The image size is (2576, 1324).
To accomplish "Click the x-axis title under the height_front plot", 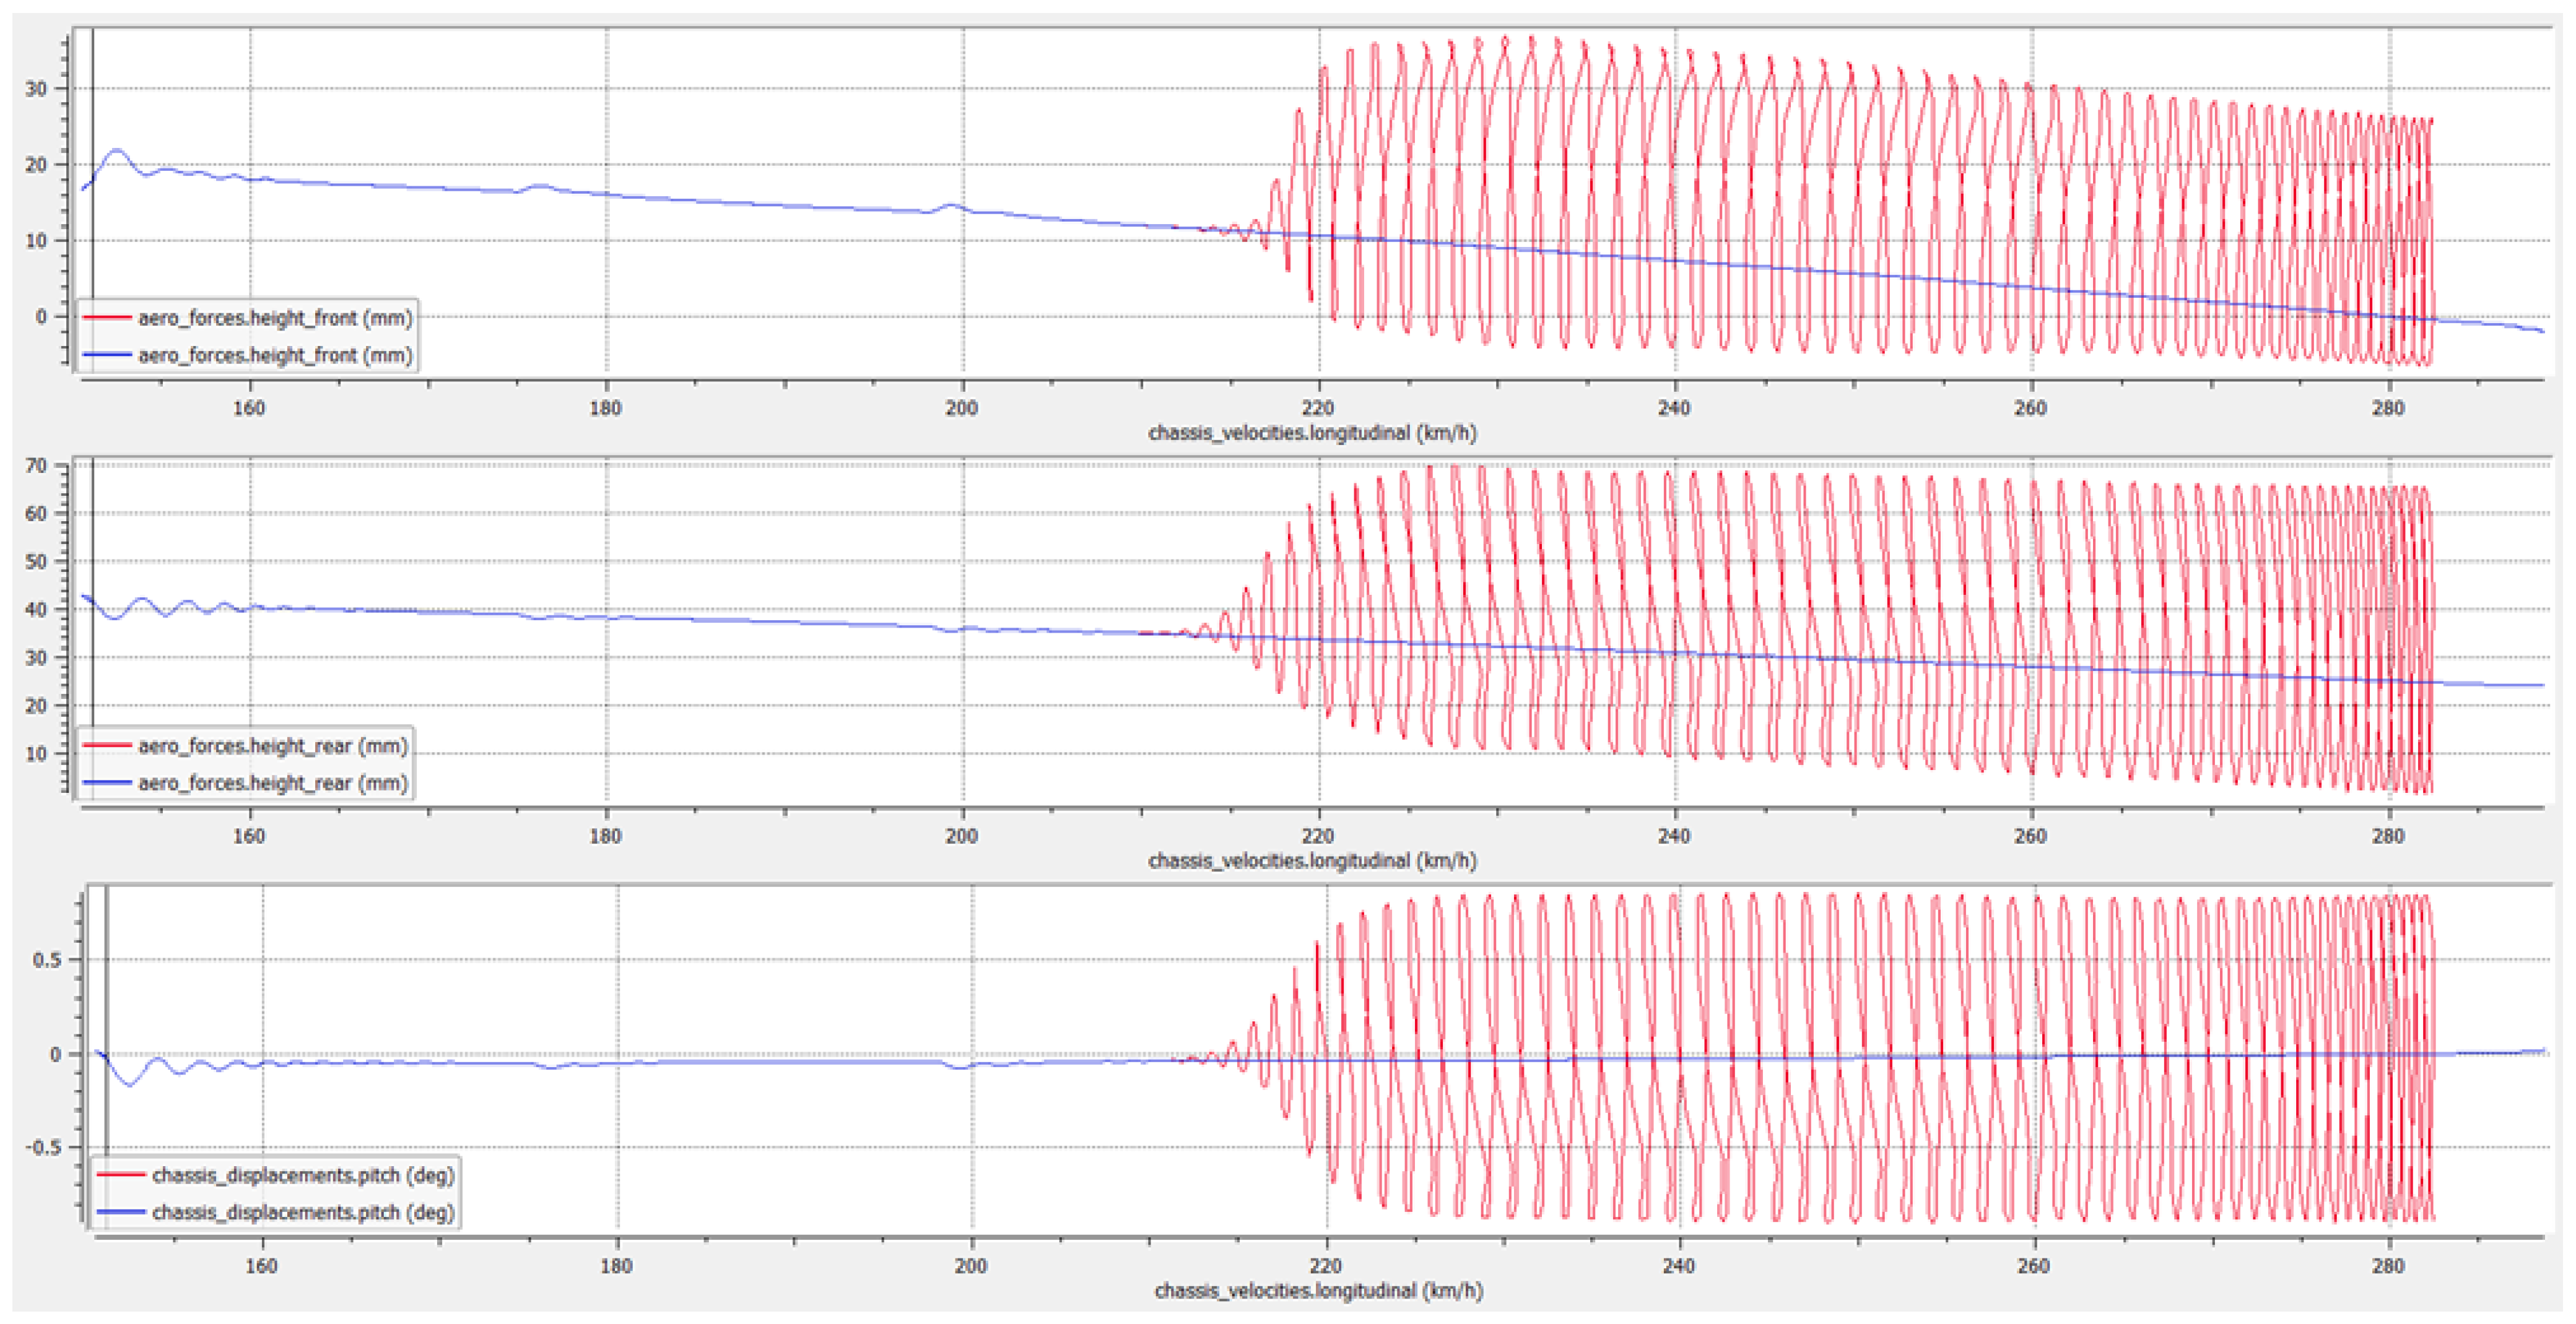I will (1312, 433).
